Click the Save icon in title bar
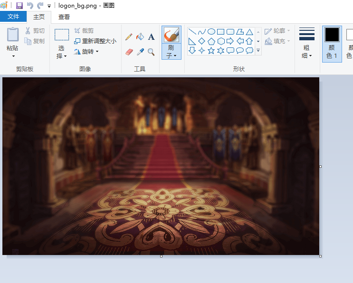The width and height of the screenshot is (353, 283). 19,6
